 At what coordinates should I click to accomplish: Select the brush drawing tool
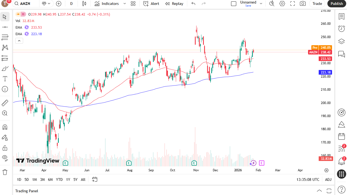[5, 68]
